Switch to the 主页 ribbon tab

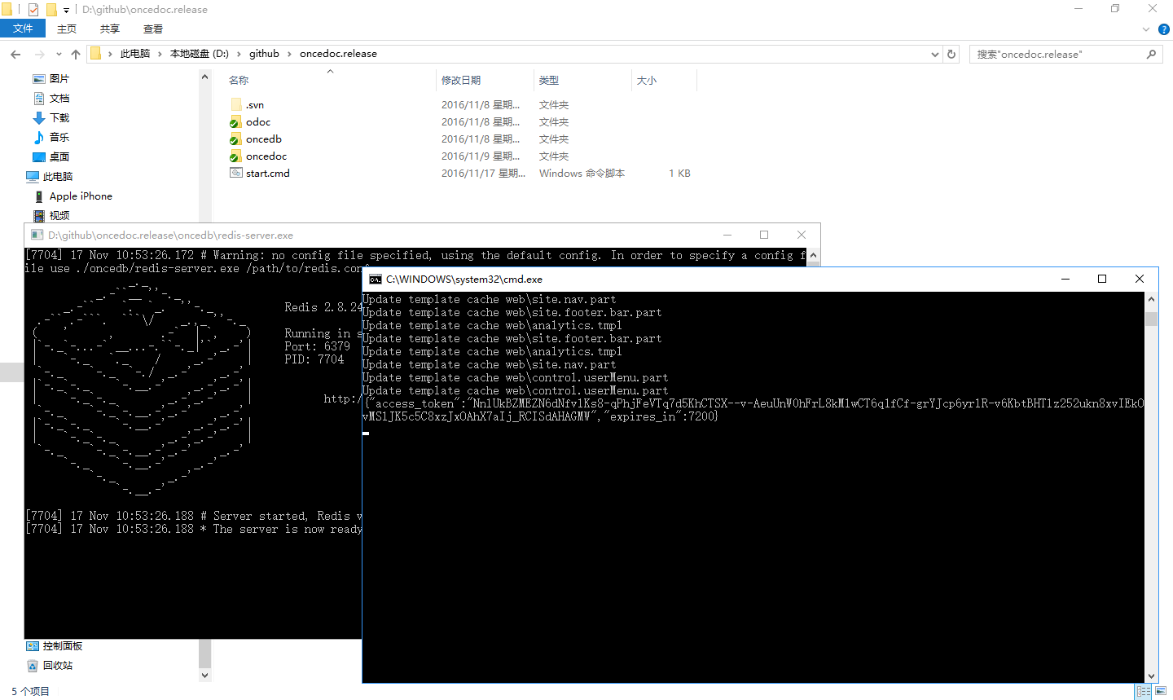[67, 29]
